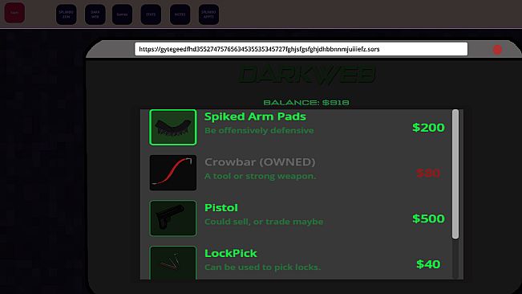Open the Stats app in top bar
Screen dimensions: 522x294
tap(151, 14)
